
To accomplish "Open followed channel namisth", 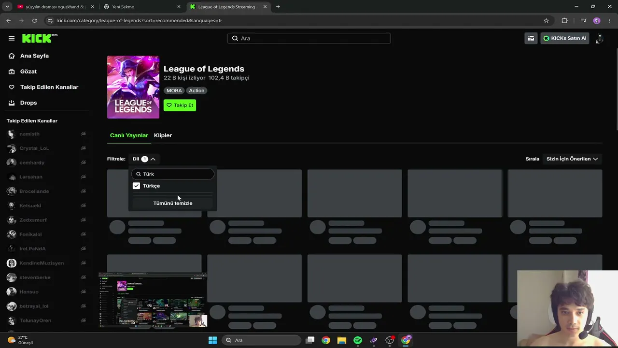I will [x=29, y=134].
